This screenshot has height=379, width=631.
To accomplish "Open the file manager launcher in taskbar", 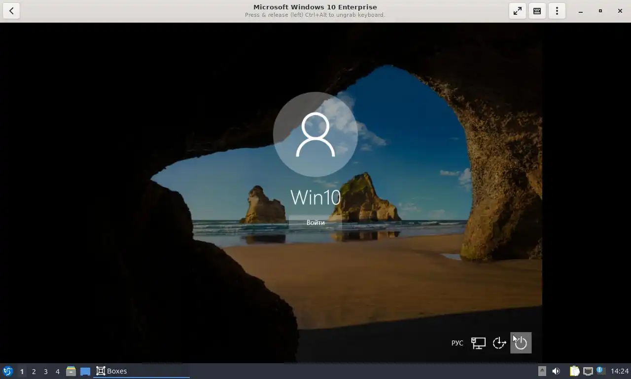I will click(71, 371).
